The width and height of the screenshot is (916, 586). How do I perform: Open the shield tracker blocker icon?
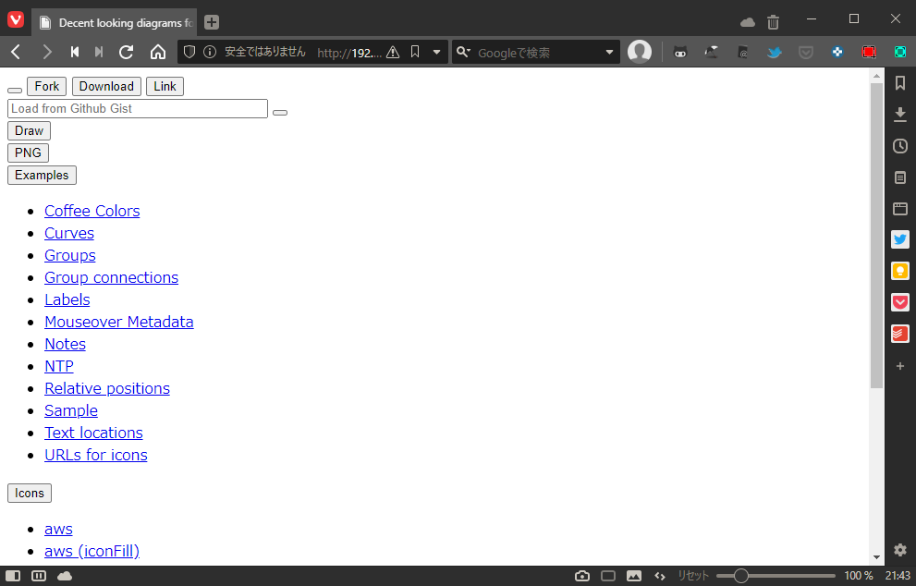click(189, 52)
